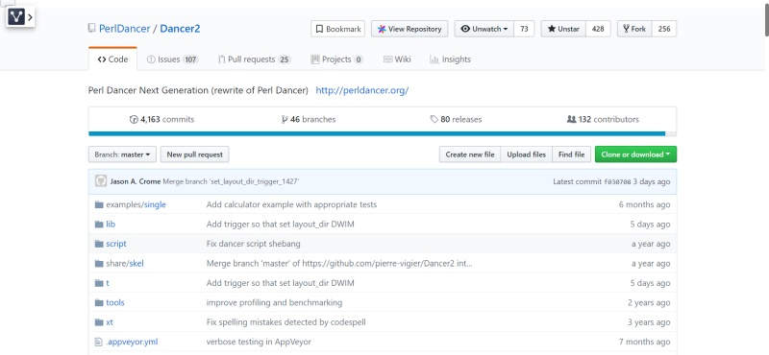Open Jason A. Crome author link
769x355 pixels.
coord(136,181)
